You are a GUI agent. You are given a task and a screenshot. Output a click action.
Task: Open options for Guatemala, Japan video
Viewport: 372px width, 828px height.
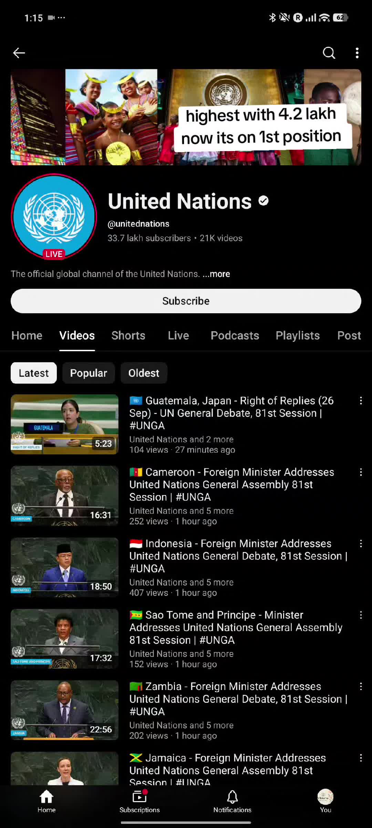361,401
